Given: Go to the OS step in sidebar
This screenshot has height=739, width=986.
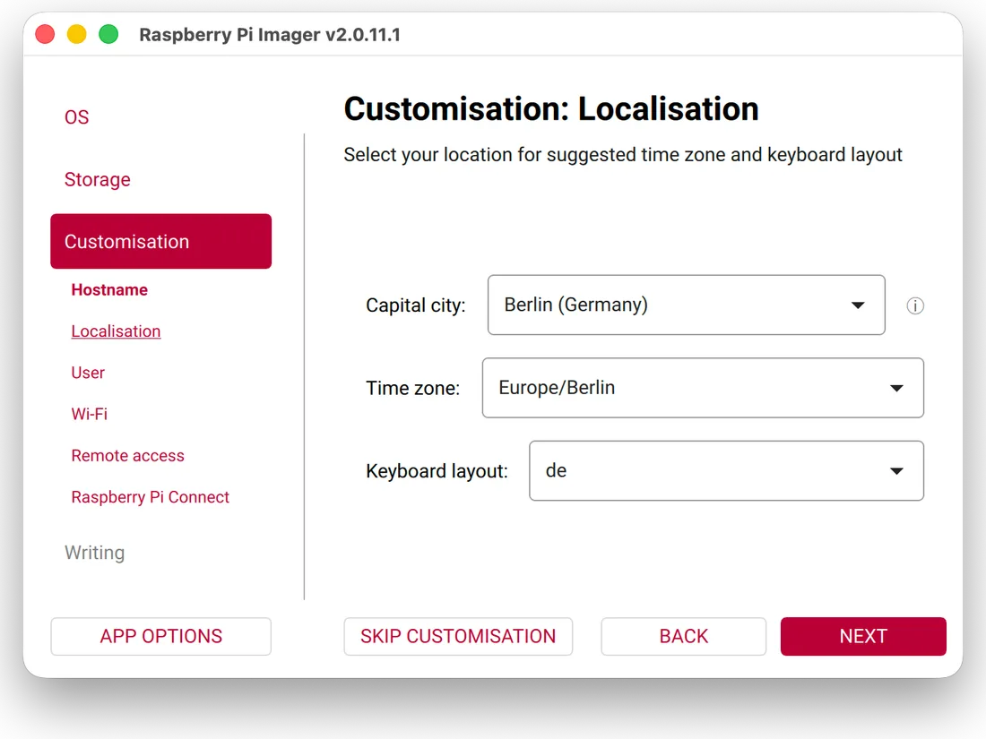Looking at the screenshot, I should (77, 117).
